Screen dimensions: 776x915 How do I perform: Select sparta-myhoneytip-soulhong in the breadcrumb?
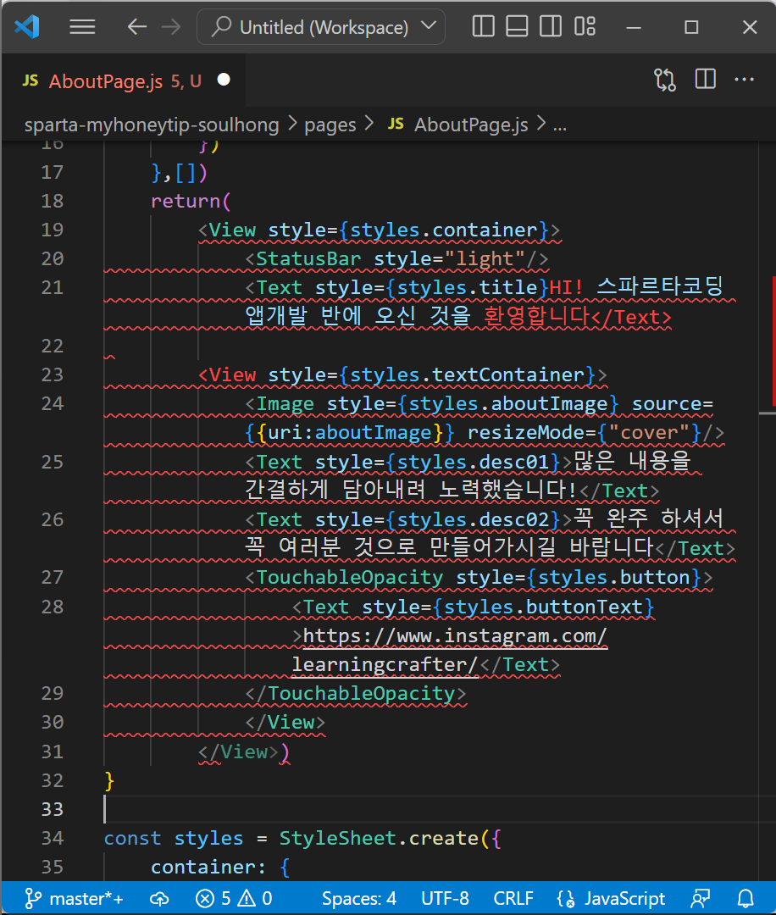152,125
